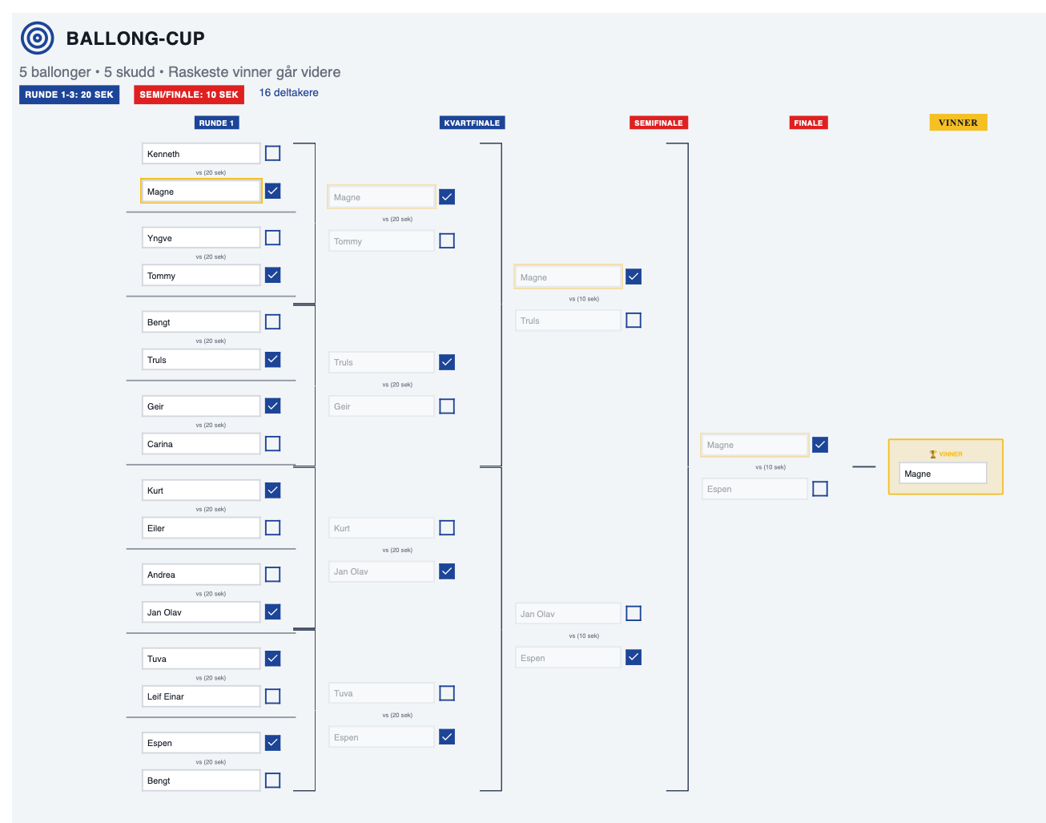Click the red "SEMI/FINALE: 10 SEK" badge
Screen dimensions: 1046x823
coord(189,95)
